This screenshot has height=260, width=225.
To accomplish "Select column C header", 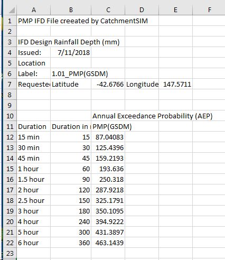I will (x=108, y=10).
